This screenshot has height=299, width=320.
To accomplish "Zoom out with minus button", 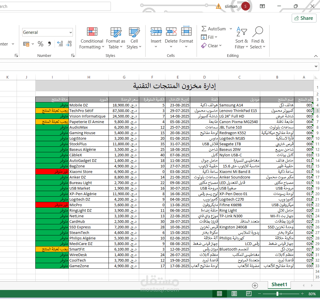I will point(260,294).
